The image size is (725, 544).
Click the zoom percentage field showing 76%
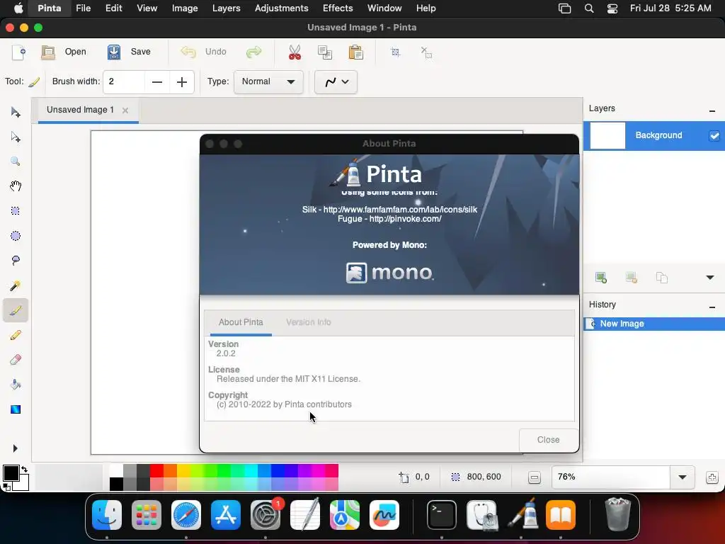click(611, 477)
